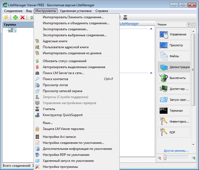Screen dimensions: 199x170
Task: Choose Импортировать/Заменить соединения...
Action: coord(77,17)
